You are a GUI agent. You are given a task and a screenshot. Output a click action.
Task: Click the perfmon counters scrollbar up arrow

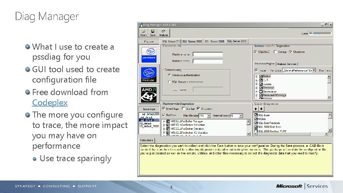click(x=248, y=121)
